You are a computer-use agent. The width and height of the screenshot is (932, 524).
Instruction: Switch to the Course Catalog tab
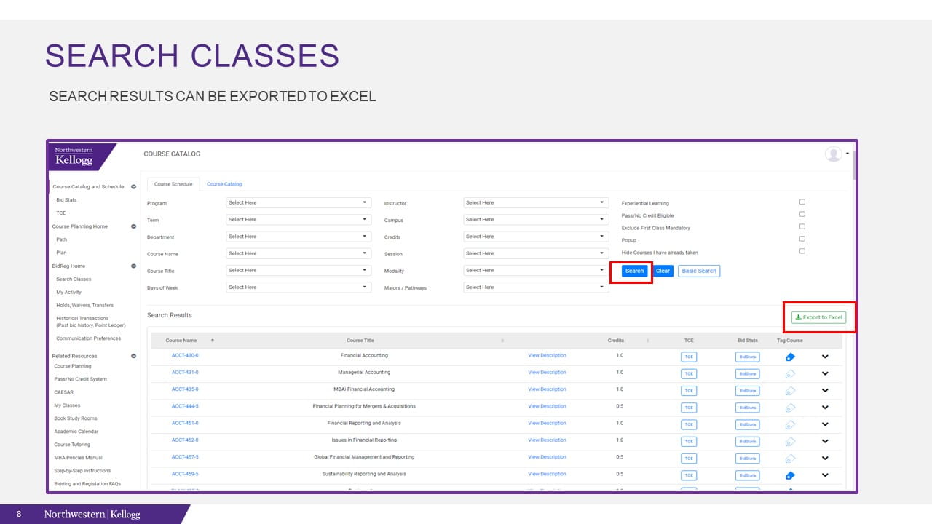point(224,184)
